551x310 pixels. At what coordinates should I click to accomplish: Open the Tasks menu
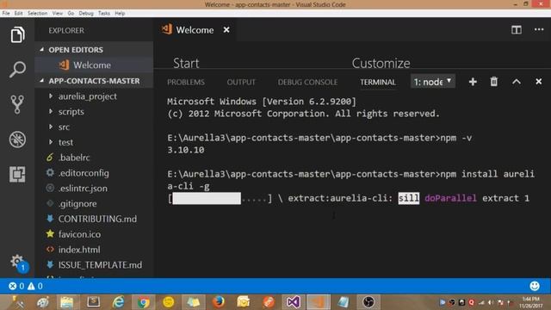click(104, 14)
